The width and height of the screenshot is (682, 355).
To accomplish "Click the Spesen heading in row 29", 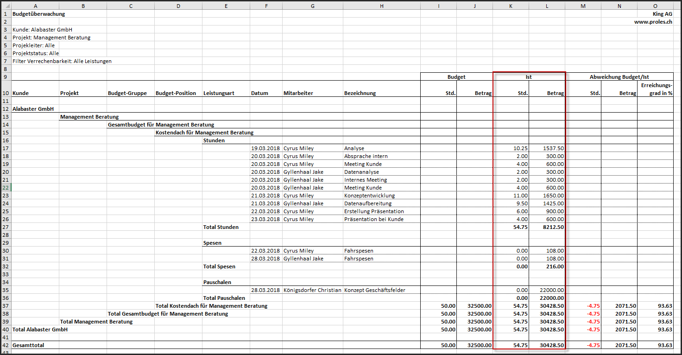I will 212,243.
